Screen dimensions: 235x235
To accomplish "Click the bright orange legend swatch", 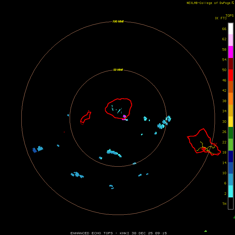I will point(231,99).
